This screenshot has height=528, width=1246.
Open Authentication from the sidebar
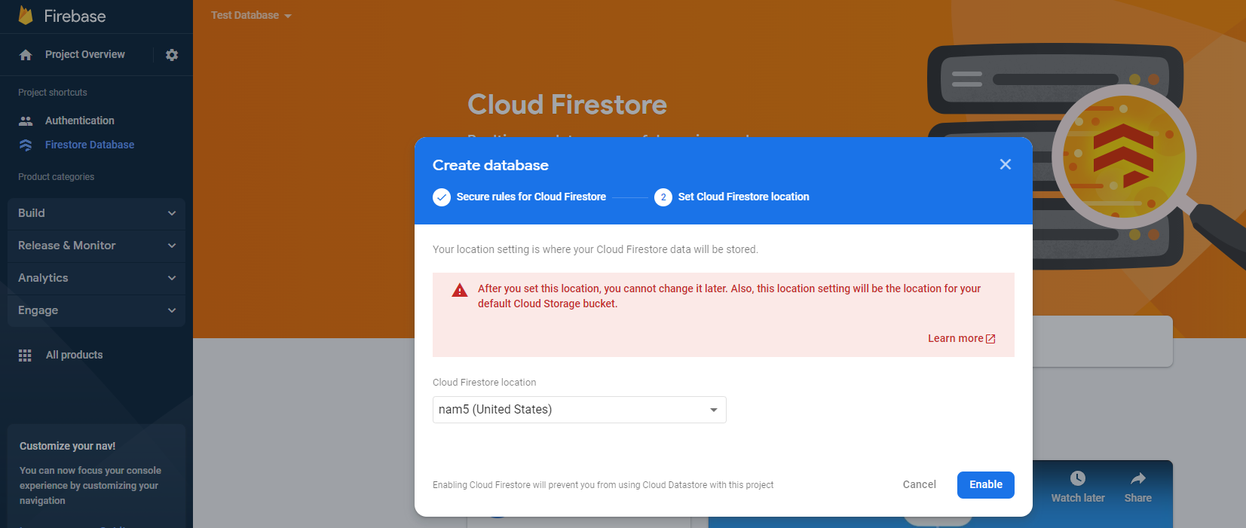click(x=80, y=121)
